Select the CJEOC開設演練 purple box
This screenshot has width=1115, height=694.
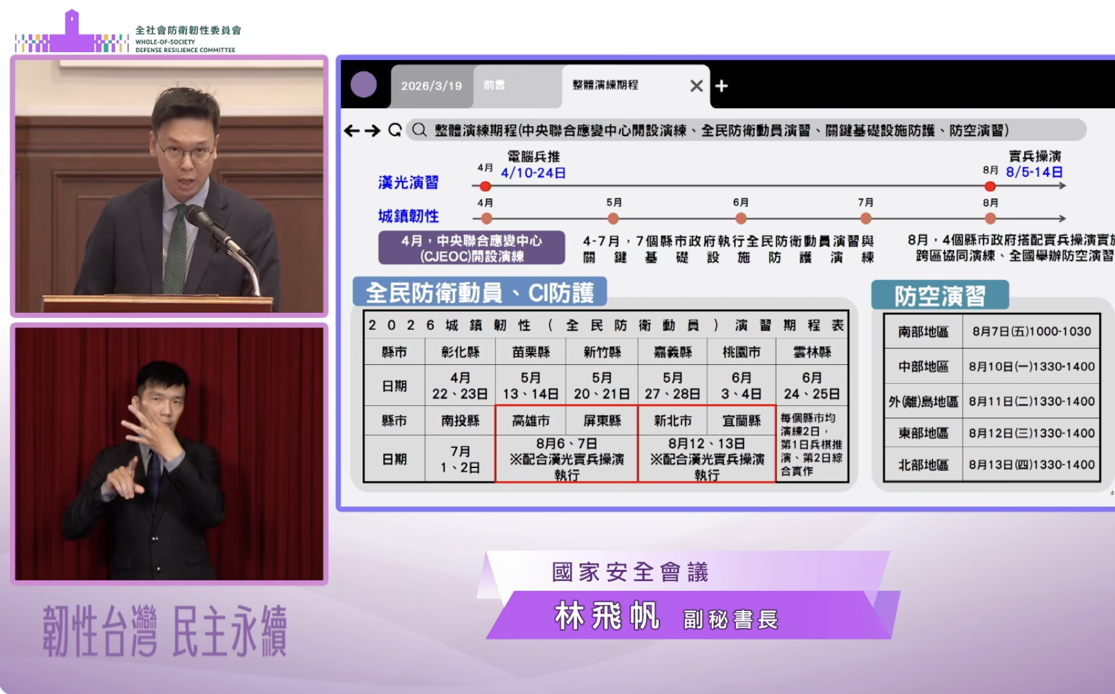(471, 248)
